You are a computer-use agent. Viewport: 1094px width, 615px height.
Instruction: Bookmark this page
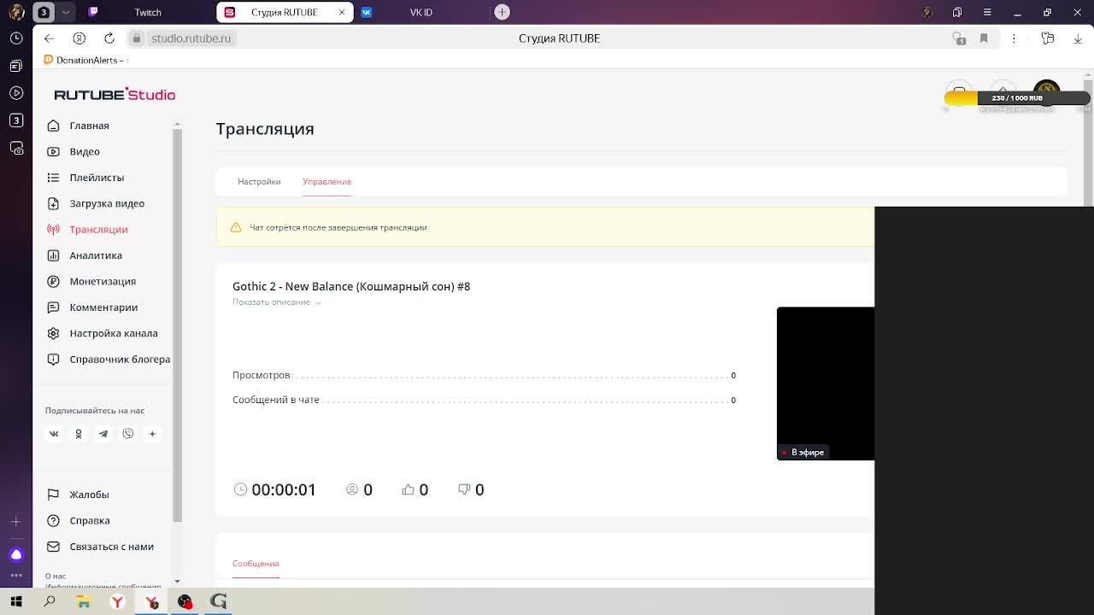[984, 38]
